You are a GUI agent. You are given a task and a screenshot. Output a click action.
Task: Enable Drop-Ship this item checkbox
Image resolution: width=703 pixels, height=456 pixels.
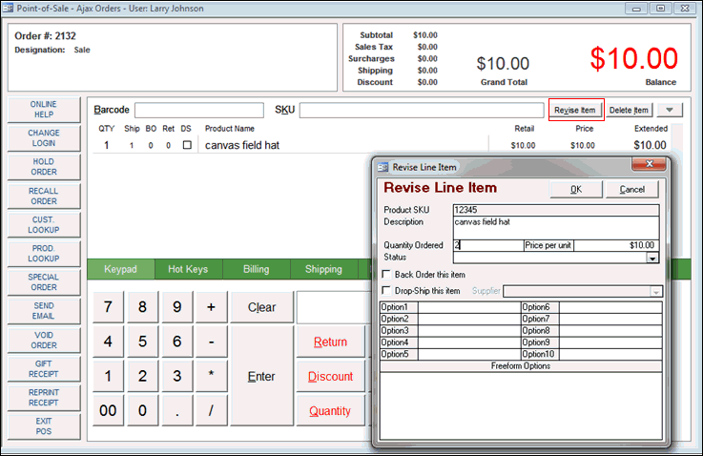(386, 290)
